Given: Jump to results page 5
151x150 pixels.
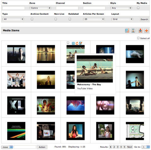Looking at the screenshot, I should tap(125, 147).
